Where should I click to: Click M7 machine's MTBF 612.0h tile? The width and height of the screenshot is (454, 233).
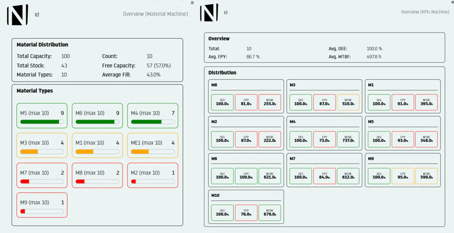[x=348, y=176]
